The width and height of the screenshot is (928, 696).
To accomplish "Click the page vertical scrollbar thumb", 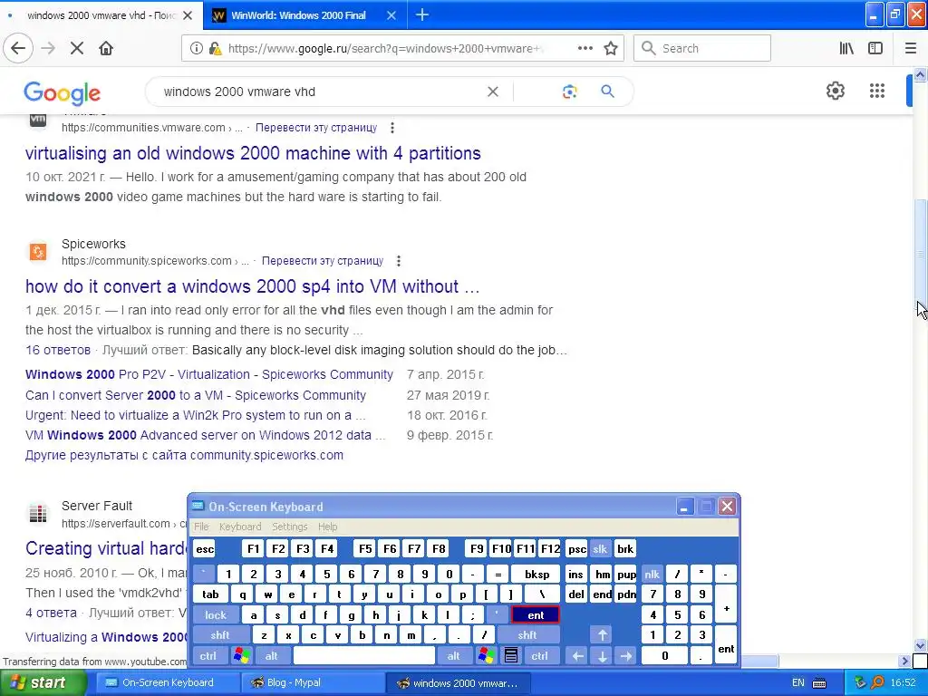I will coord(920,255).
